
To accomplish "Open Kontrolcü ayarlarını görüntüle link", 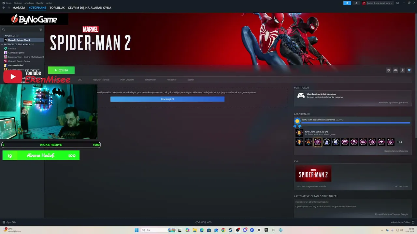I will 393,103.
